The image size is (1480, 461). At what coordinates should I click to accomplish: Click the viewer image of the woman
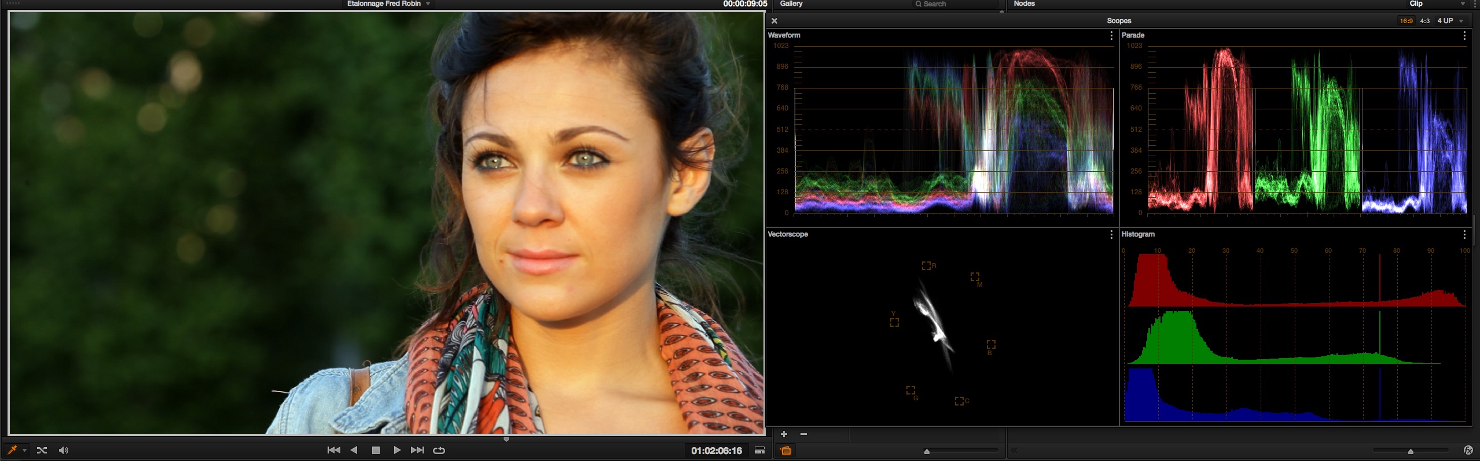386,223
